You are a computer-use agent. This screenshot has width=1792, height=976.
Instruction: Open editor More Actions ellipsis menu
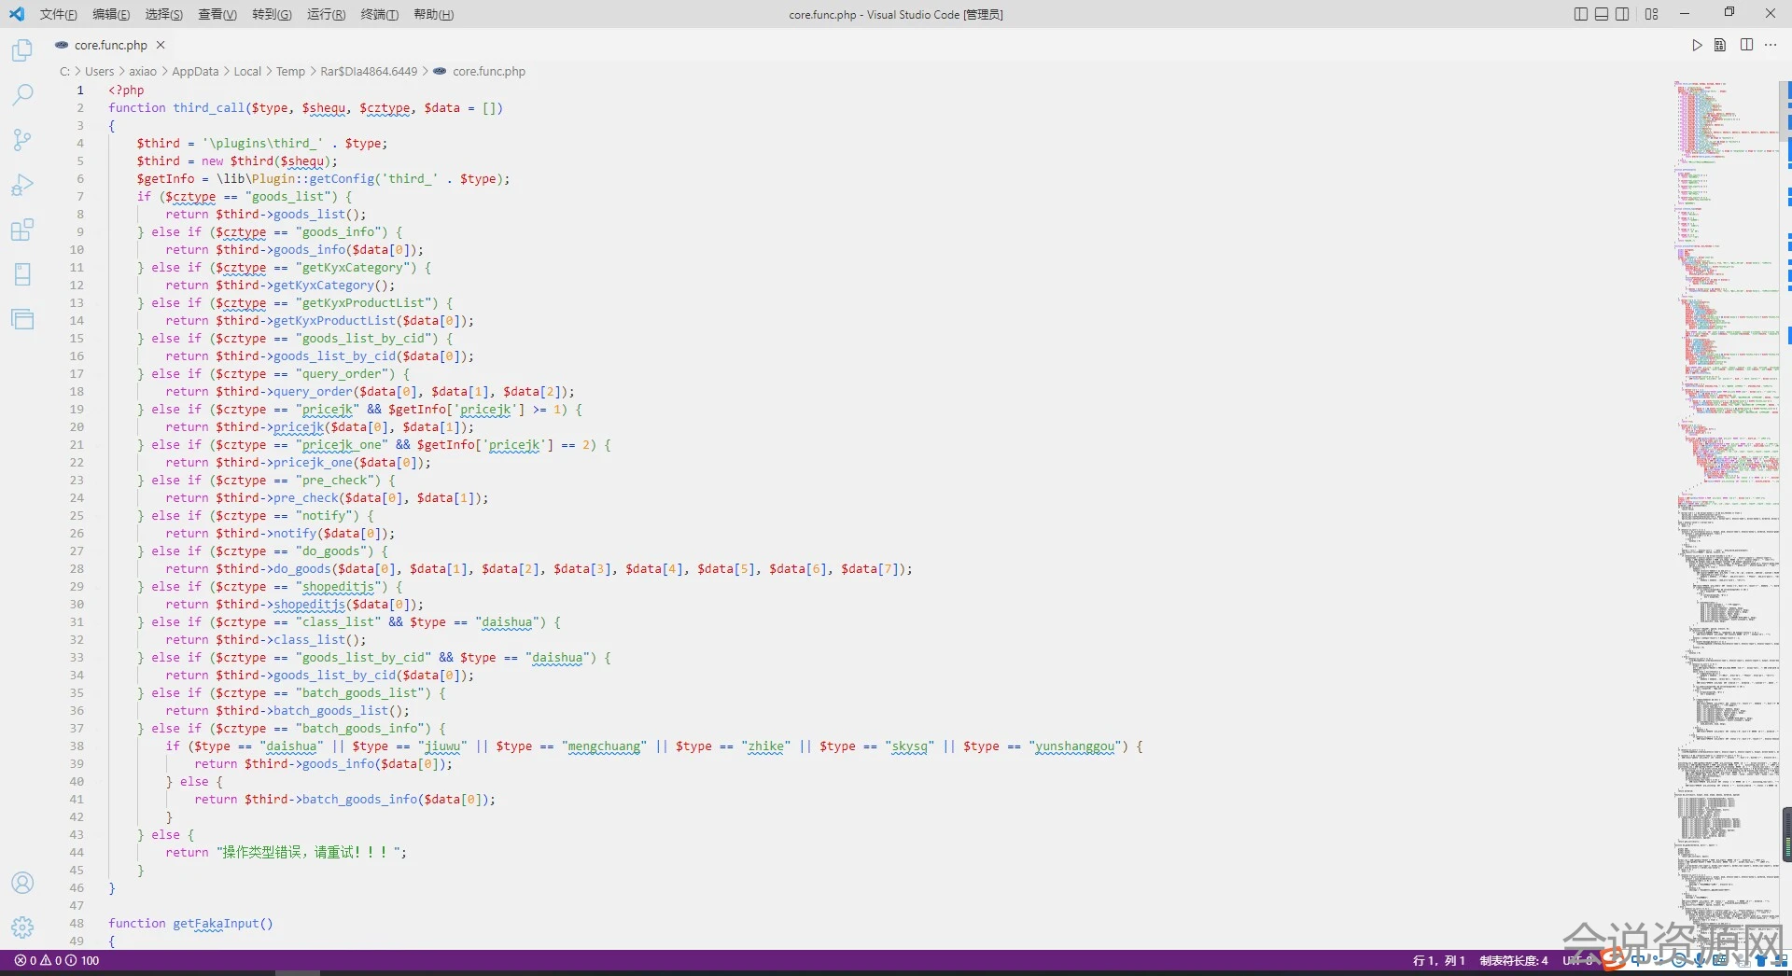pos(1771,45)
